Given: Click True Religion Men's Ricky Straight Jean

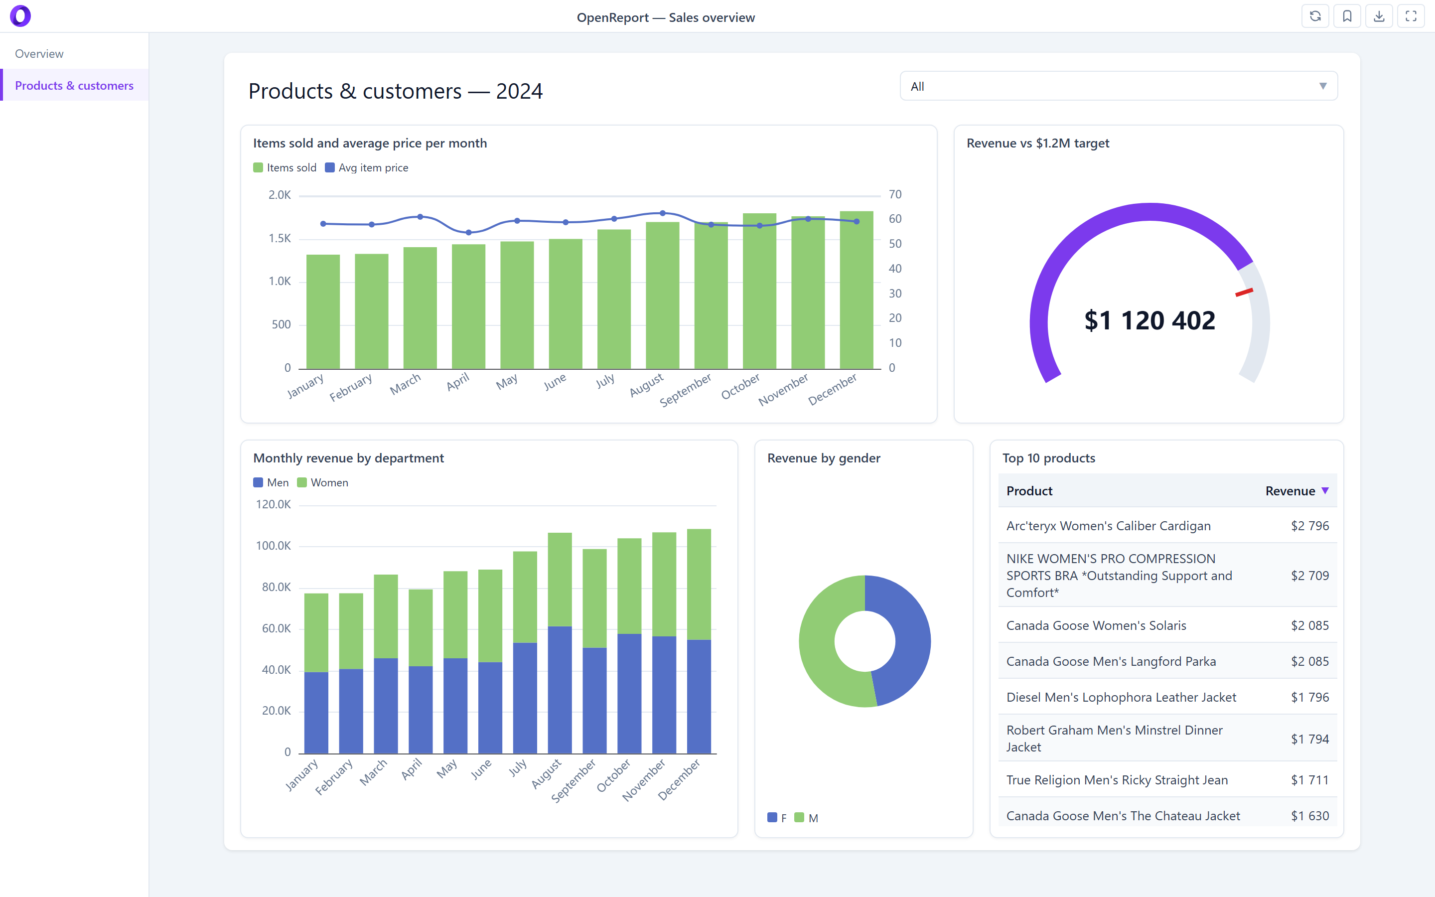Looking at the screenshot, I should [x=1167, y=780].
